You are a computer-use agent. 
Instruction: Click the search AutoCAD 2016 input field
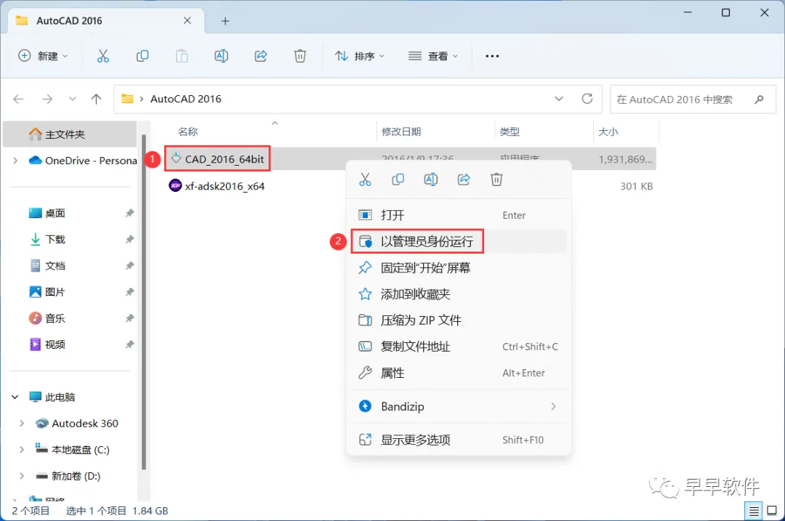click(693, 99)
